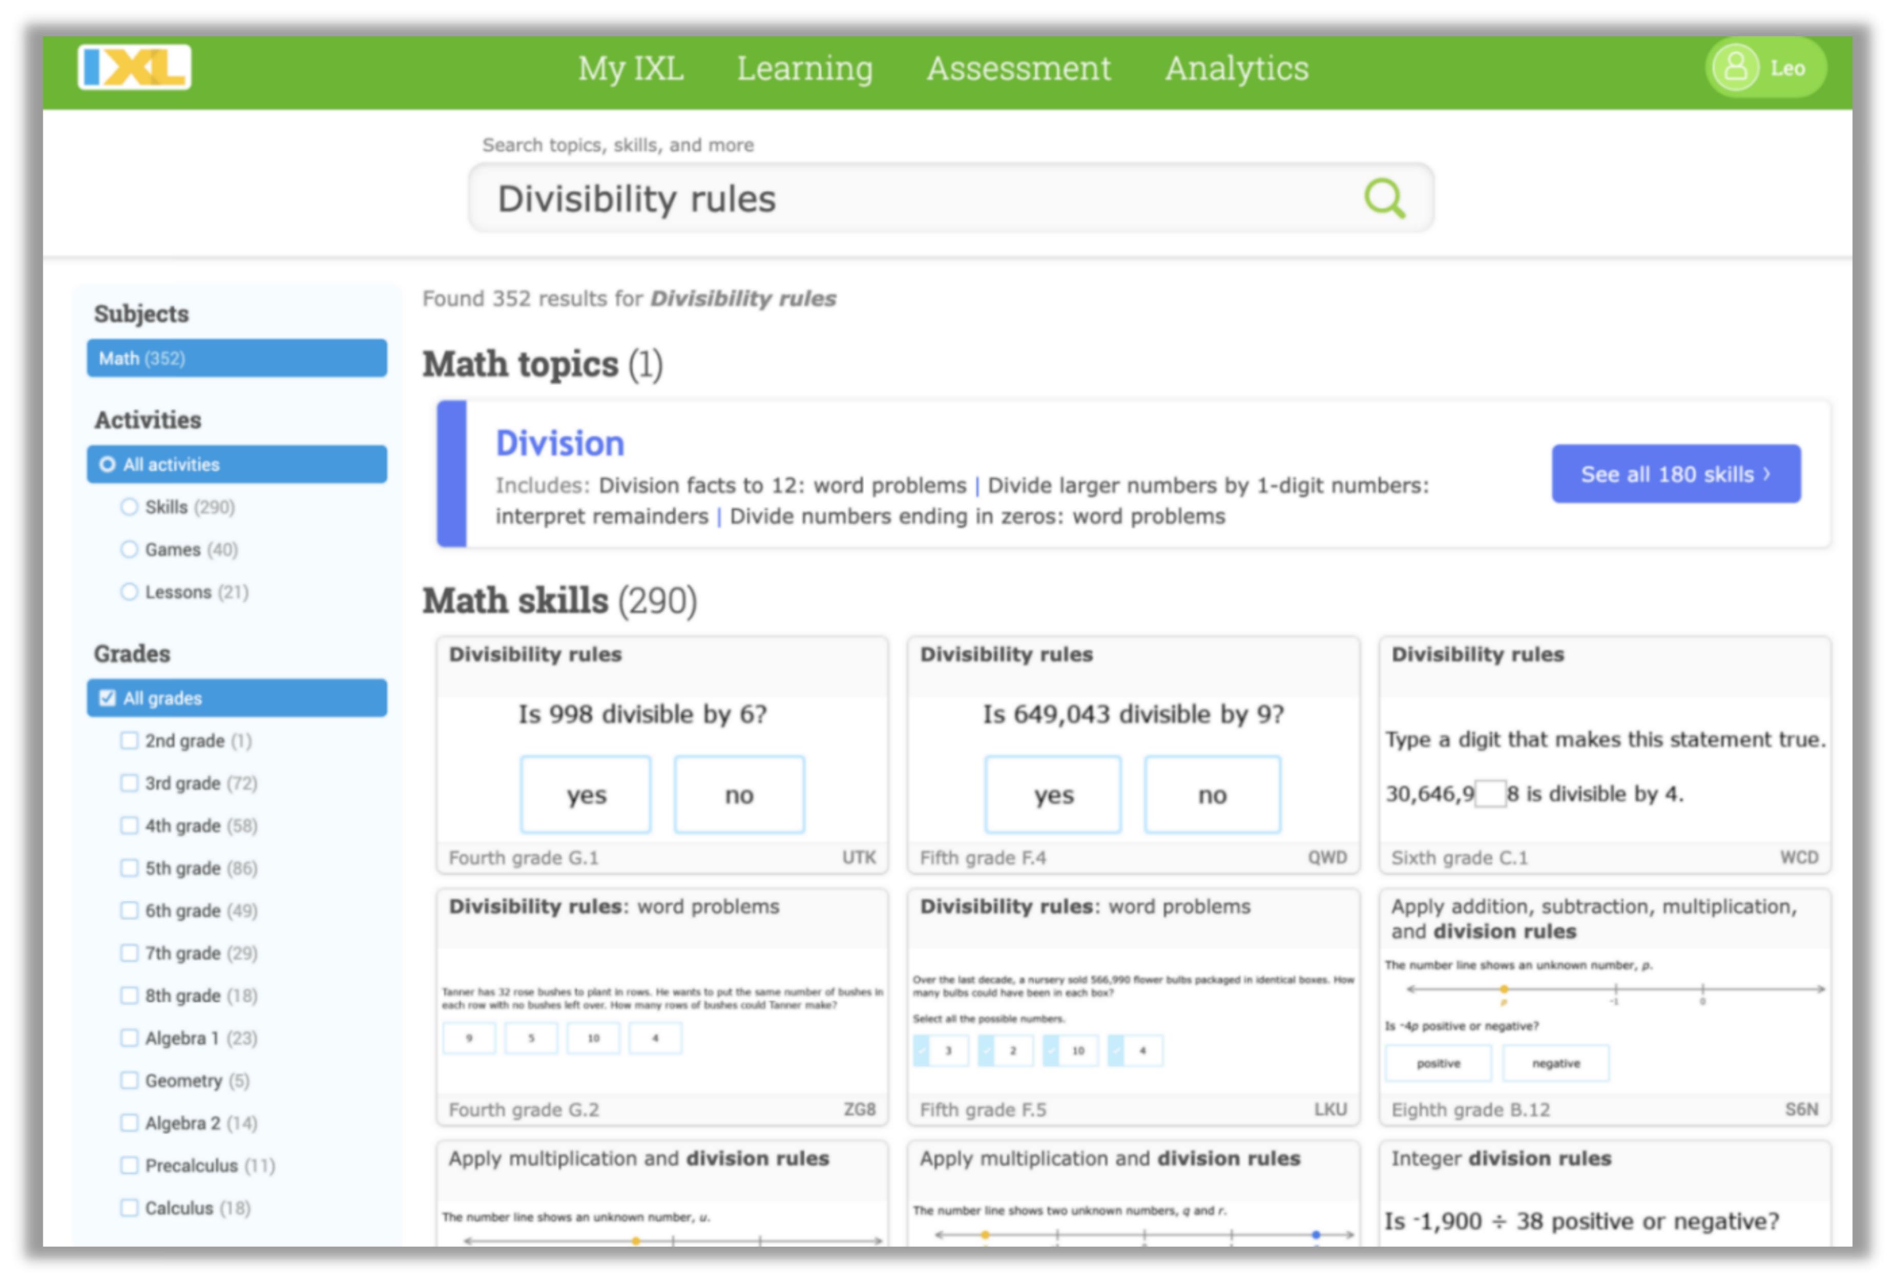Click skill code QWD
This screenshot has height=1283, width=1894.
pyautogui.click(x=1327, y=857)
